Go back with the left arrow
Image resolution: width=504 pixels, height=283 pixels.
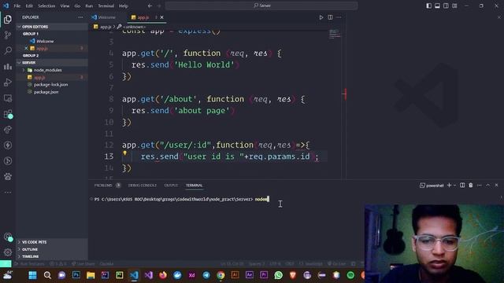(150, 6)
